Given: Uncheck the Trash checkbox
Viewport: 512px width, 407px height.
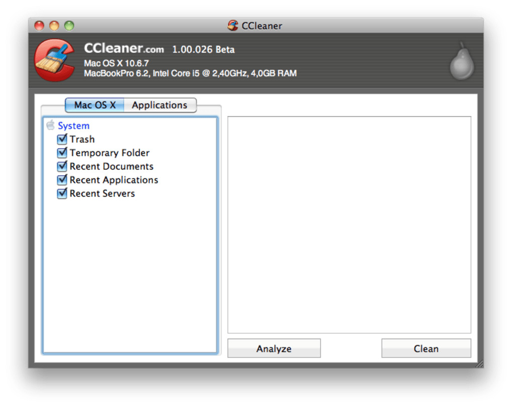Looking at the screenshot, I should 62,139.
